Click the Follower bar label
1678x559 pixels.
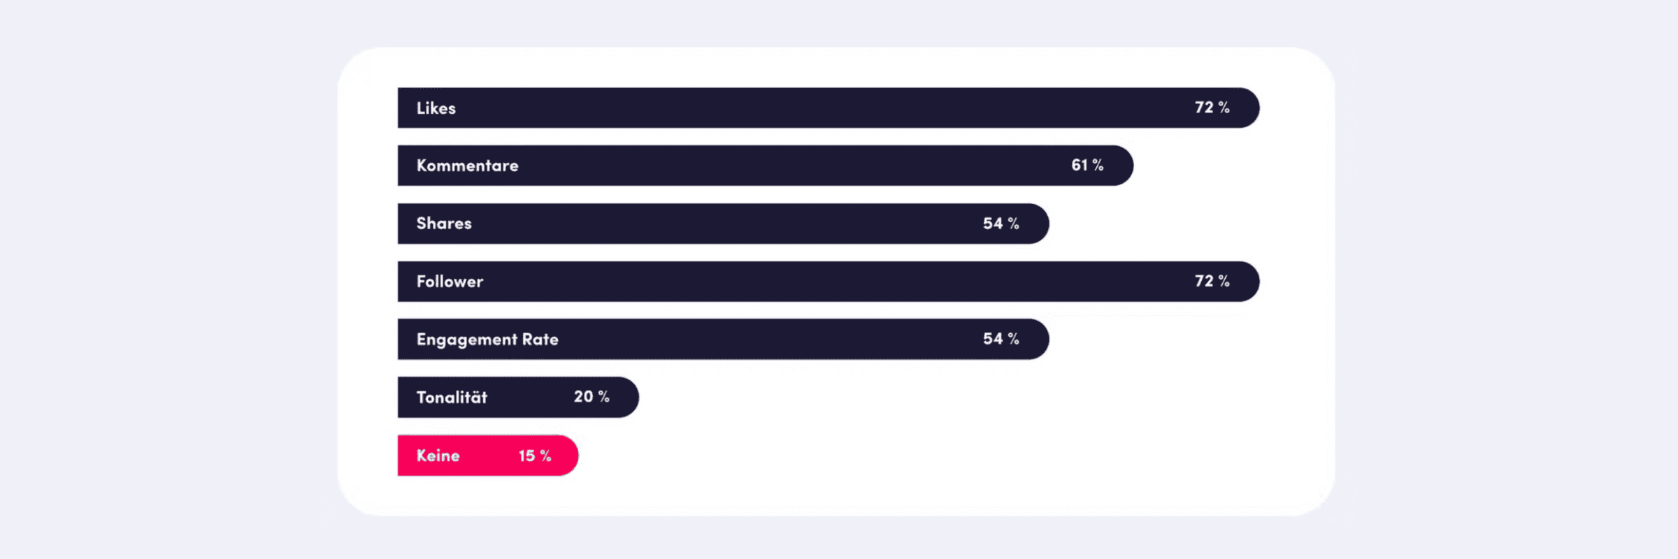tap(450, 282)
